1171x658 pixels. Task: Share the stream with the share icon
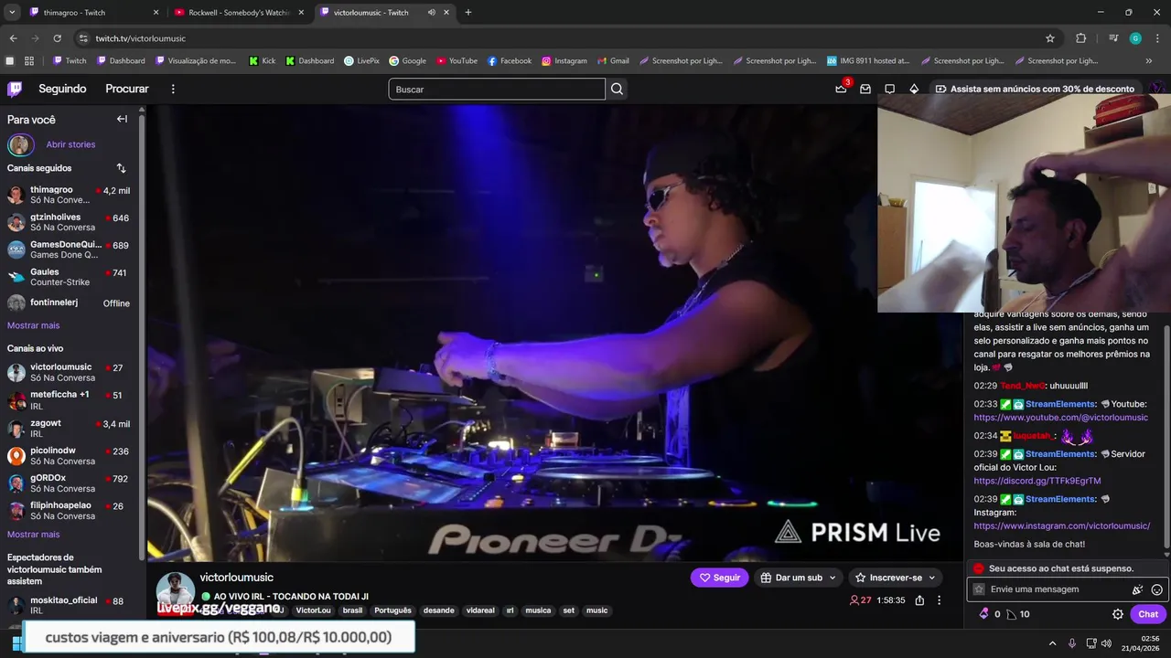click(919, 600)
